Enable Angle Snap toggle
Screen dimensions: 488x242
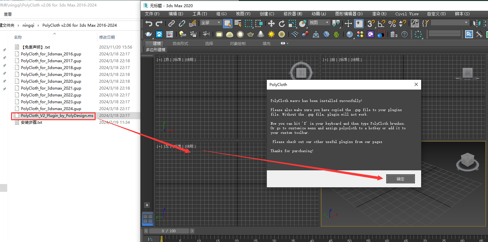click(381, 23)
